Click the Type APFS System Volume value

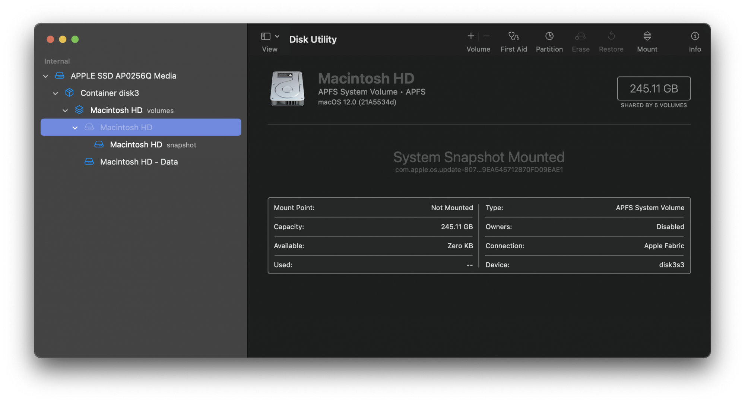coord(650,208)
